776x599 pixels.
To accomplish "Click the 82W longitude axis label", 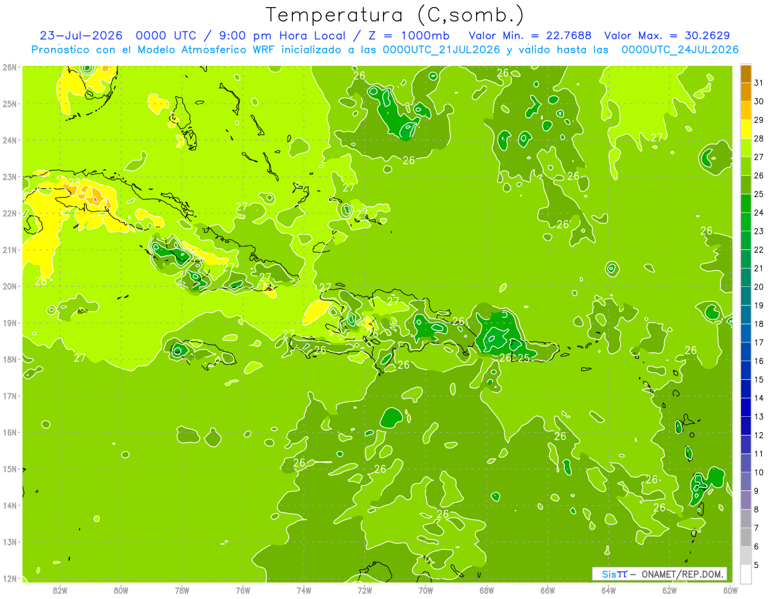I will tap(60, 590).
